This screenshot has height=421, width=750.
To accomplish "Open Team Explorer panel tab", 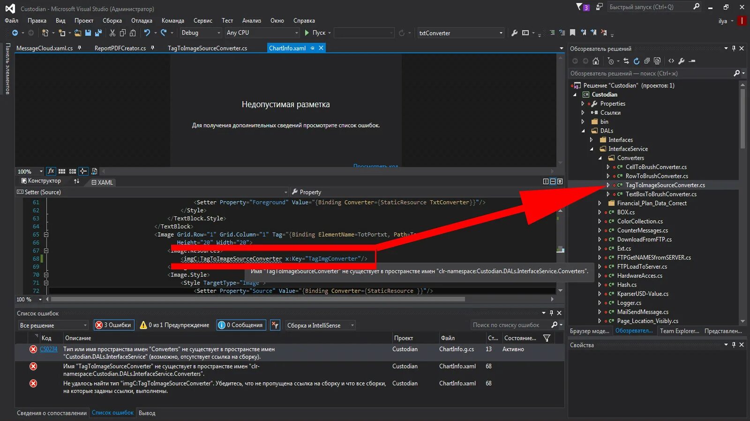I will coord(679,331).
